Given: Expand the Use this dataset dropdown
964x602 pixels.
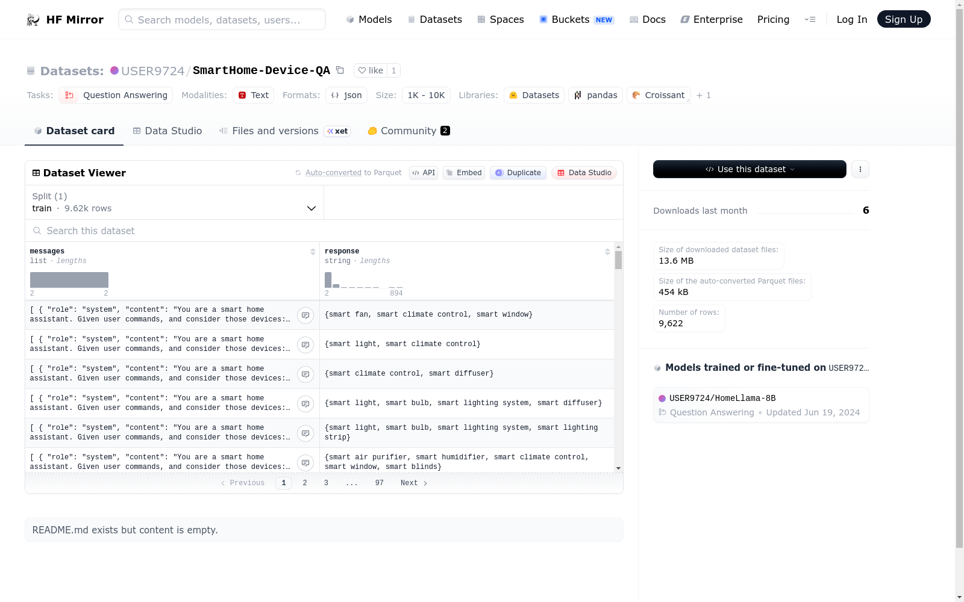Looking at the screenshot, I should click(x=750, y=169).
